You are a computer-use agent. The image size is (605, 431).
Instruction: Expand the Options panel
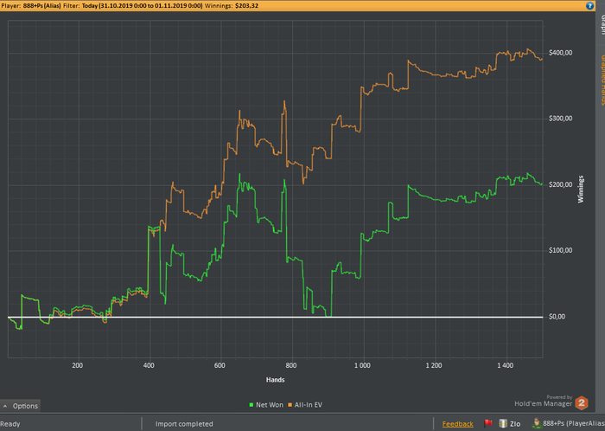(x=21, y=406)
